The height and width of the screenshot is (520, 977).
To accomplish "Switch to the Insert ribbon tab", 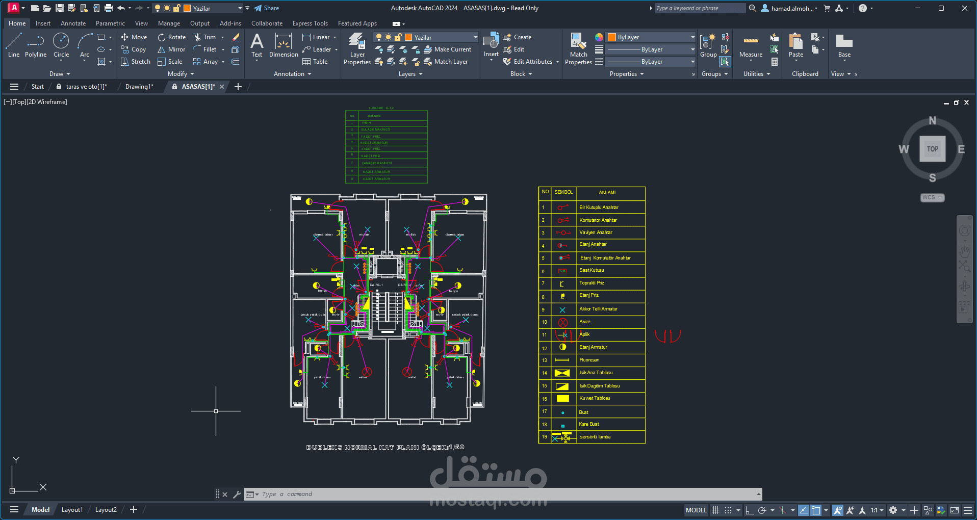I will tap(43, 23).
